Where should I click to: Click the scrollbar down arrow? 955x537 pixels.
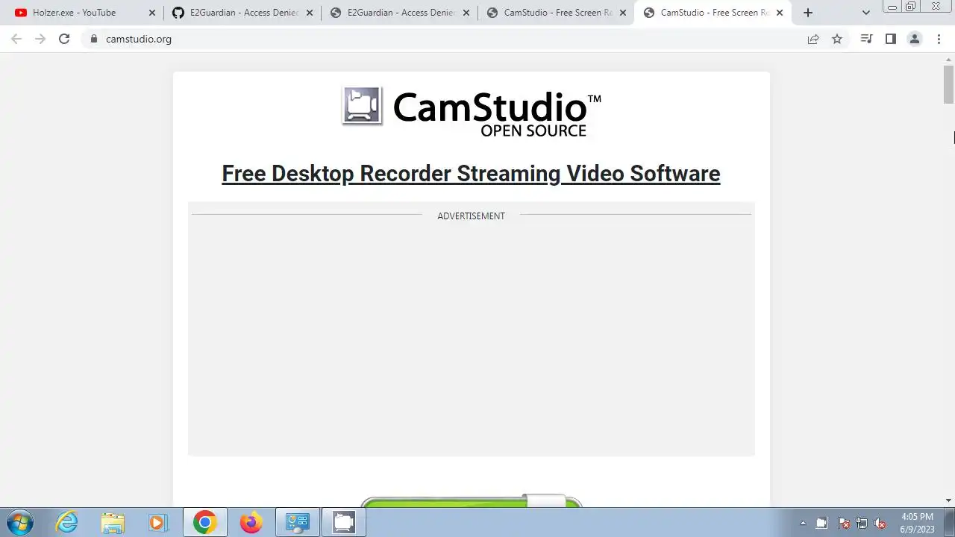948,500
